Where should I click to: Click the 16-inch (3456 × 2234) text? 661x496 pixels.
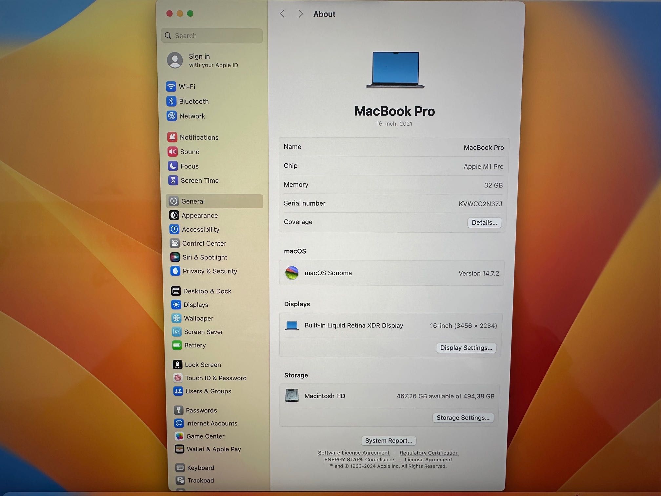463,326
